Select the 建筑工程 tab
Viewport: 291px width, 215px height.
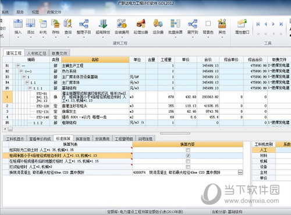tap(14, 53)
